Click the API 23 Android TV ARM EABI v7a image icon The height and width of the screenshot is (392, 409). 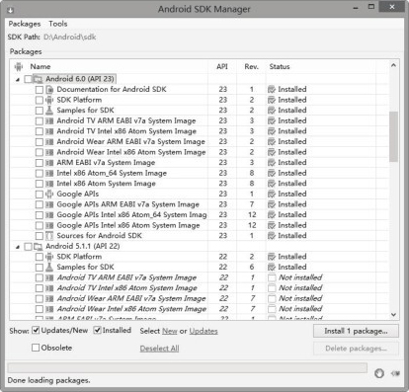[49, 120]
